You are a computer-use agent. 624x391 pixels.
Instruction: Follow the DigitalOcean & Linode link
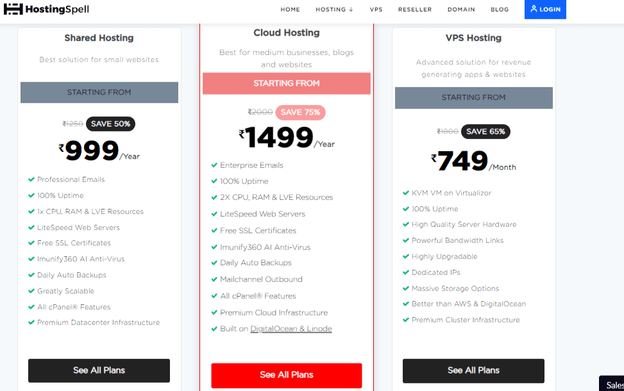pos(291,329)
